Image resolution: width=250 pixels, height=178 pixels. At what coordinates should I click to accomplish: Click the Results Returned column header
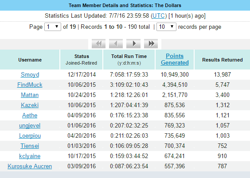(x=223, y=60)
